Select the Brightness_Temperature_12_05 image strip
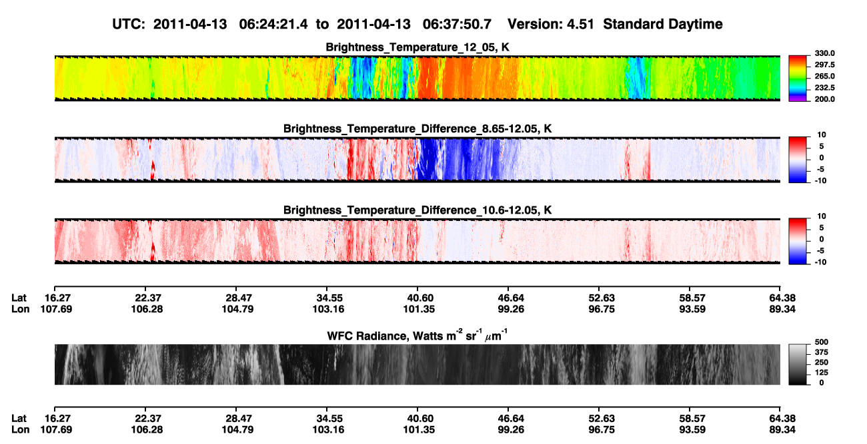This screenshot has height=444, width=867. (x=417, y=78)
